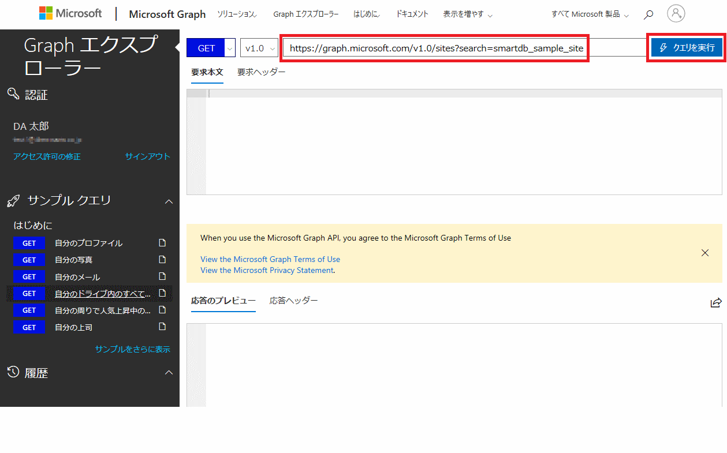The image size is (727, 453).
Task: Select the 自分の上司 sample query
Action: [x=74, y=327]
